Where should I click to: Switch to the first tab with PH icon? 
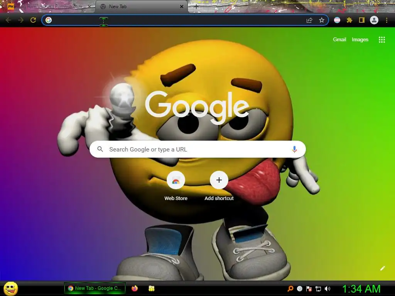point(48,7)
